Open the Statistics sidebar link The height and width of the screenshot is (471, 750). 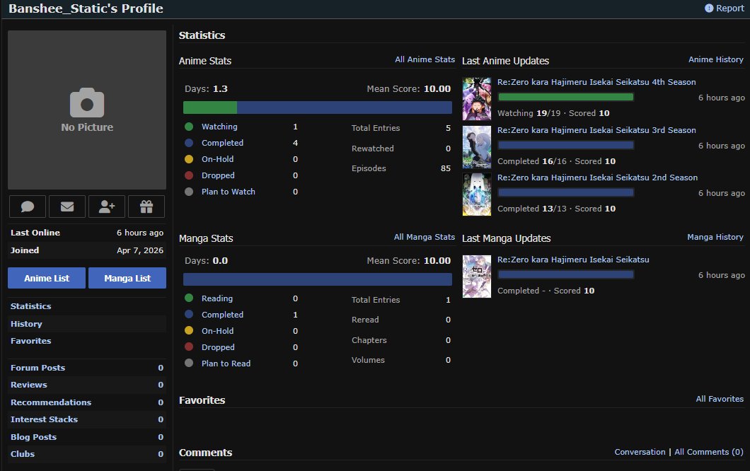(30, 306)
